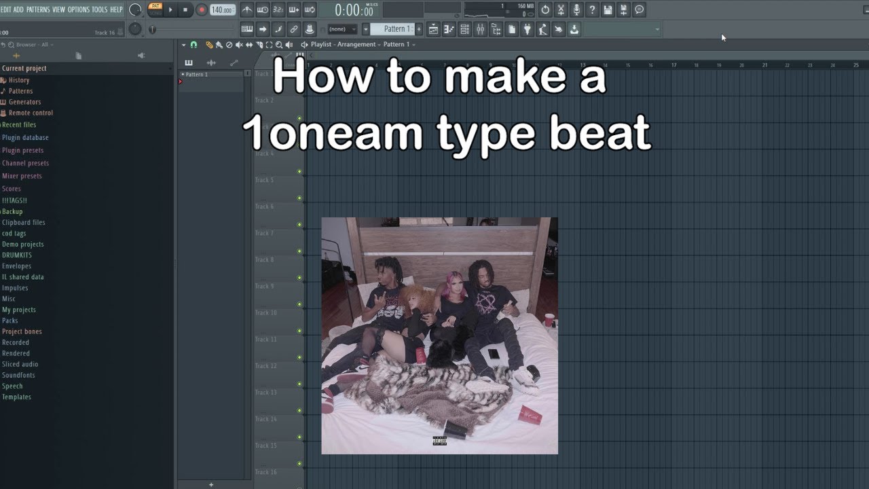Open the Channel rack icon
This screenshot has height=489, width=869.
point(464,29)
